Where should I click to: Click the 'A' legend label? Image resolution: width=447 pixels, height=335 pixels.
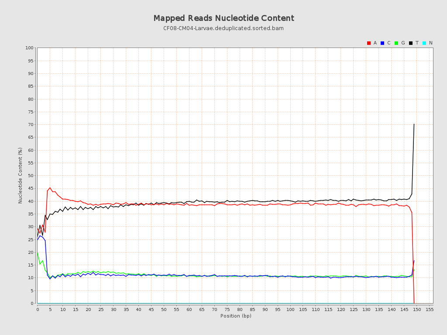(x=375, y=43)
